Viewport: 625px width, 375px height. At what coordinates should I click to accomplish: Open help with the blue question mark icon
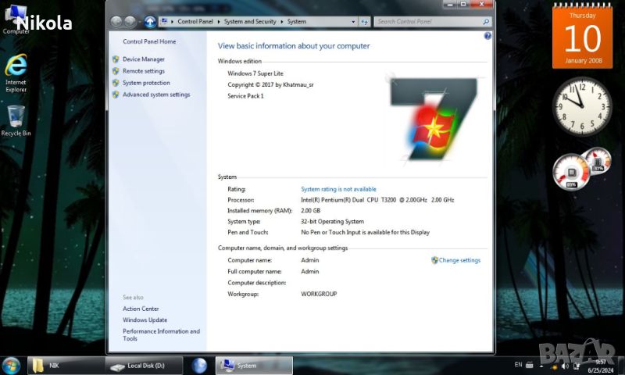[487, 36]
